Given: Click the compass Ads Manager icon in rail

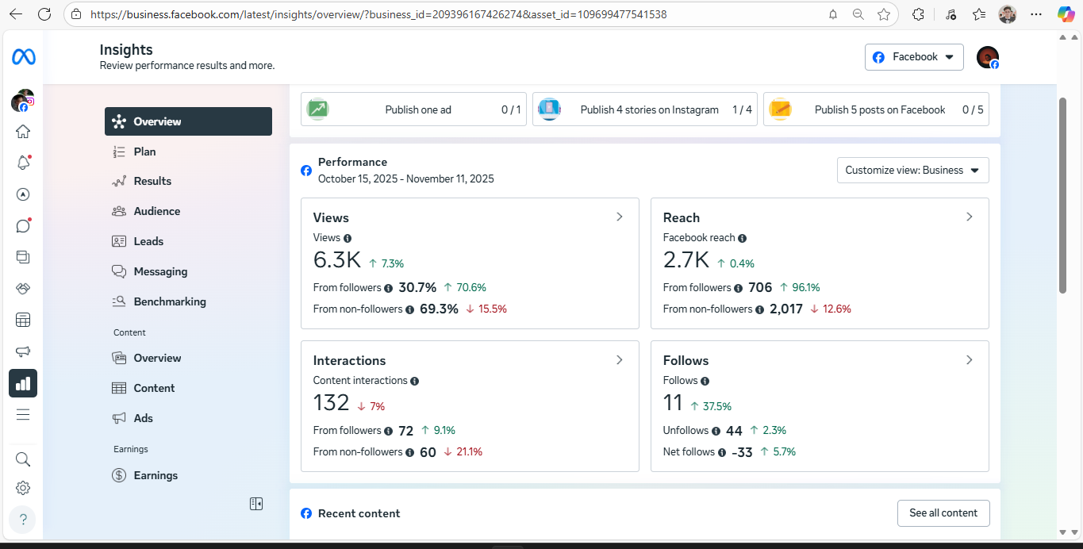Looking at the screenshot, I should [x=23, y=194].
